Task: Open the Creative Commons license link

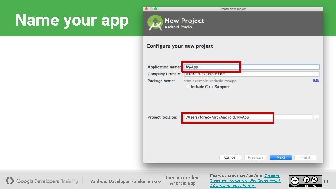Action: tap(245, 181)
